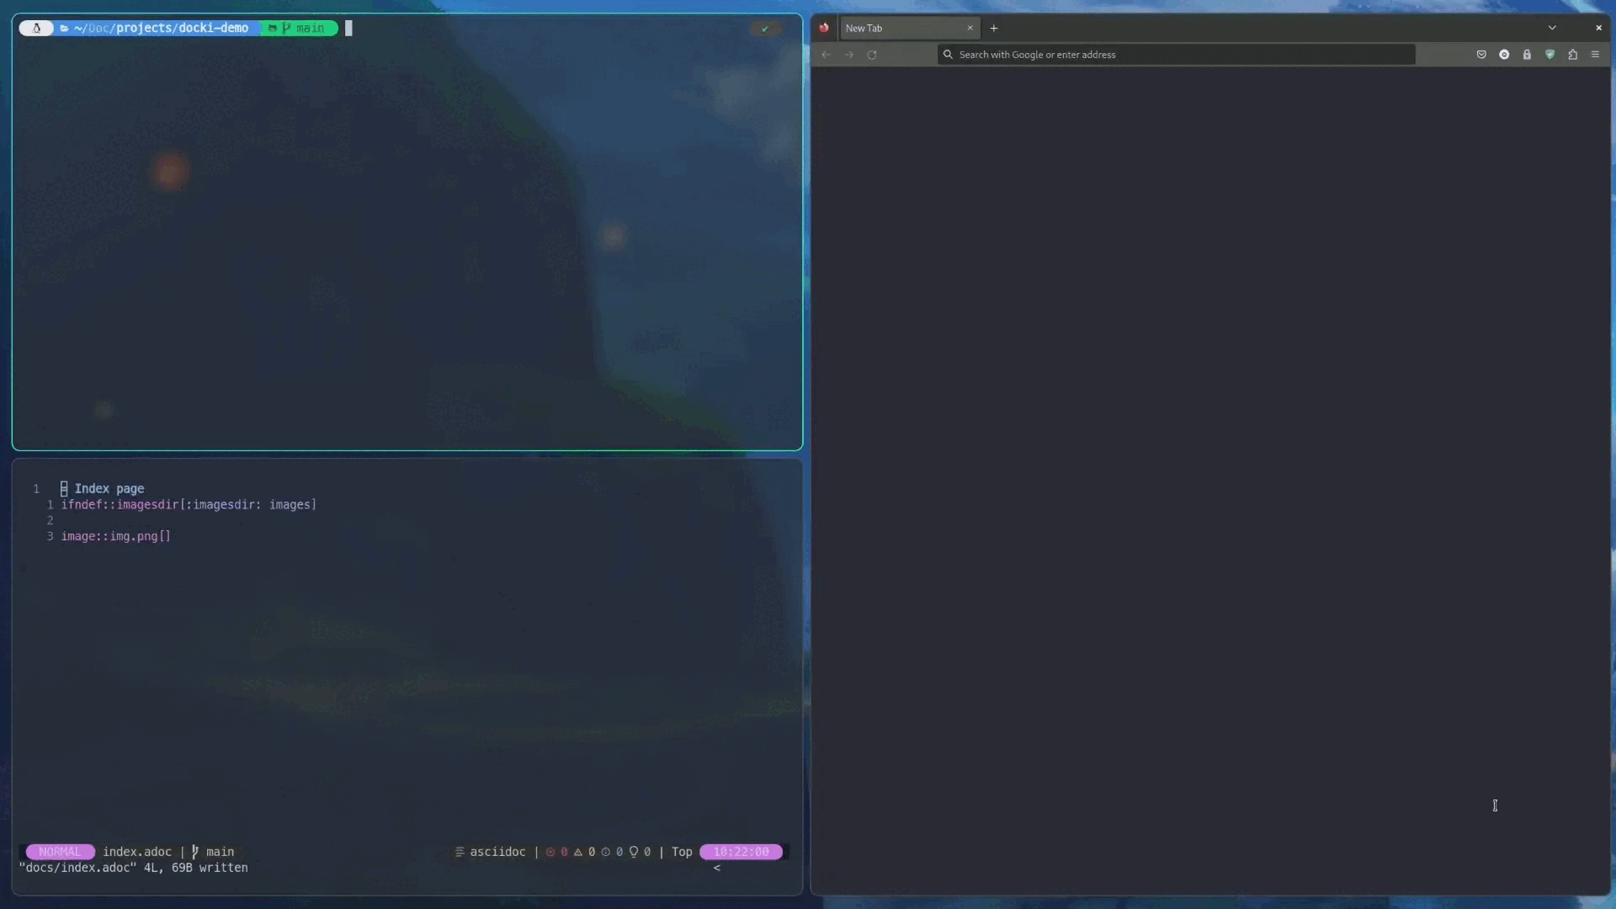Click the padlock permissions icon in the toolbar
Image resolution: width=1616 pixels, height=909 pixels.
click(x=1527, y=54)
